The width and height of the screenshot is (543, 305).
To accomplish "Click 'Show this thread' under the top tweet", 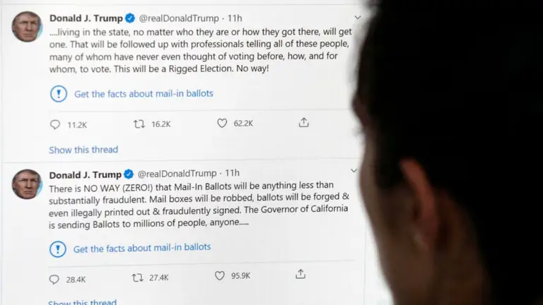I will click(83, 150).
